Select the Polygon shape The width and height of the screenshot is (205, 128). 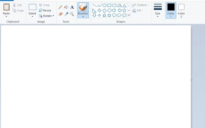coord(119,5)
